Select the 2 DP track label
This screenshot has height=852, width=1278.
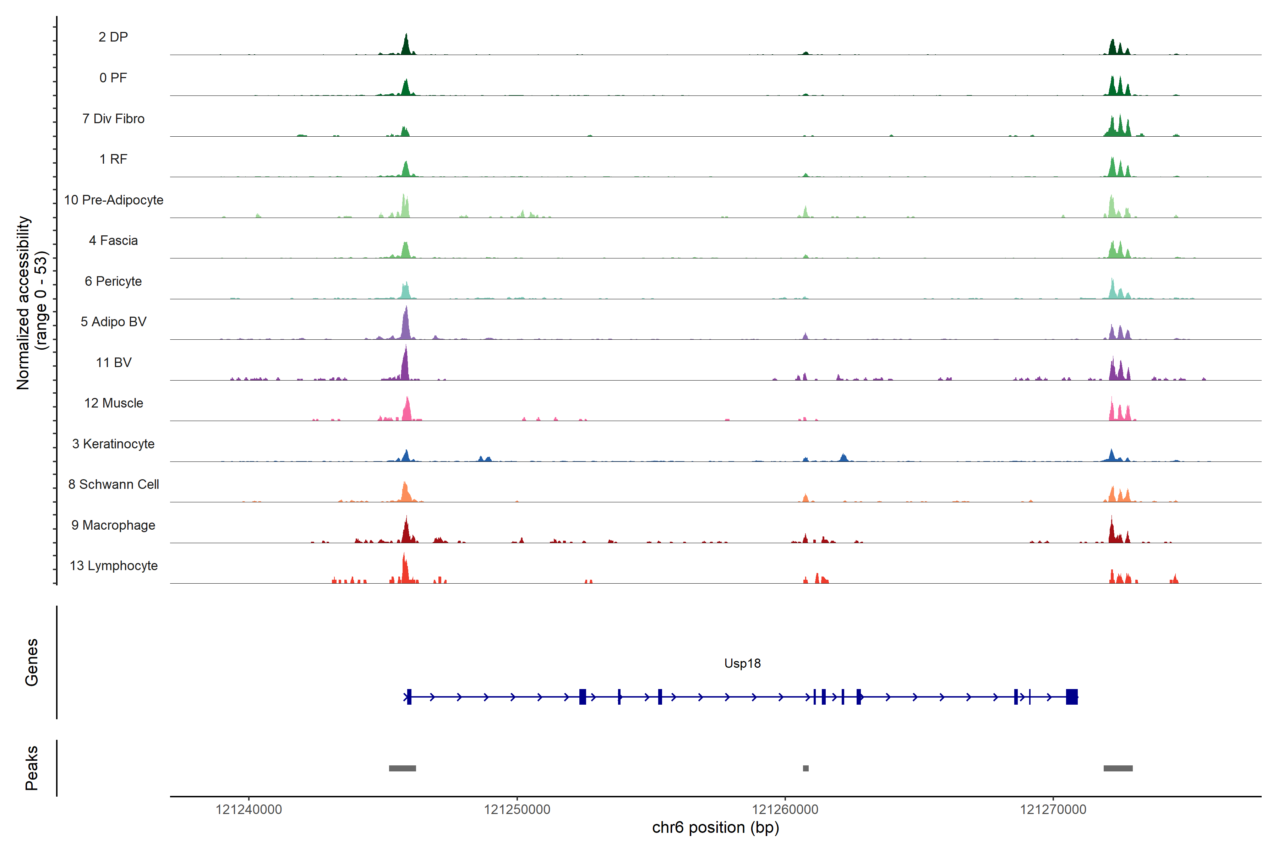tap(113, 37)
